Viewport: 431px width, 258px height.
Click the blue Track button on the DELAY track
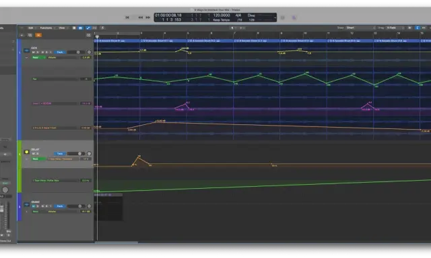(x=60, y=154)
